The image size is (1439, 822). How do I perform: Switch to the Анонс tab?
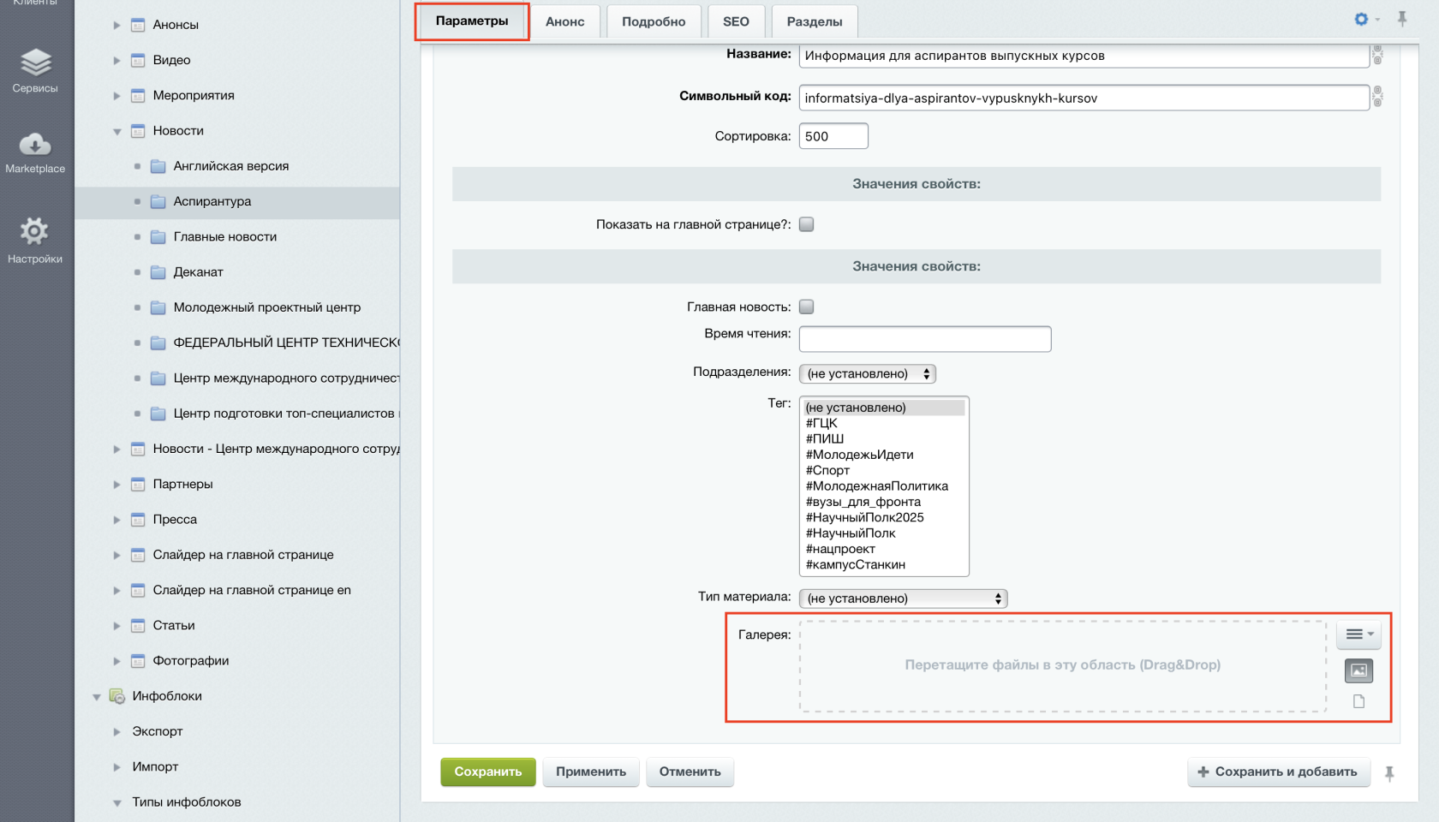[565, 21]
